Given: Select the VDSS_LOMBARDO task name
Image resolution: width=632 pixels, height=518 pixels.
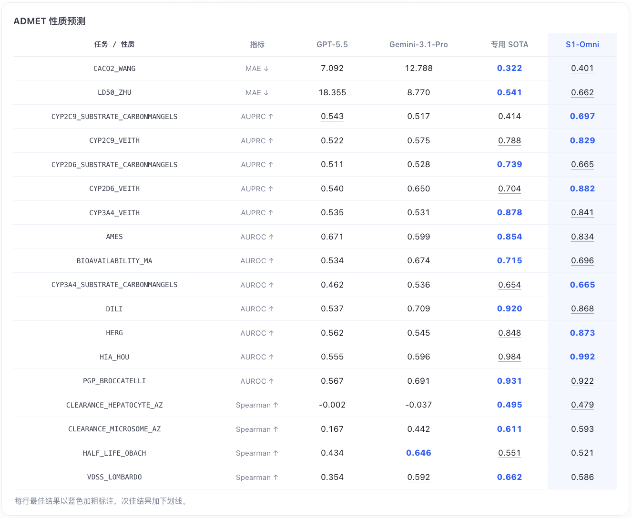Looking at the screenshot, I should pyautogui.click(x=114, y=477).
